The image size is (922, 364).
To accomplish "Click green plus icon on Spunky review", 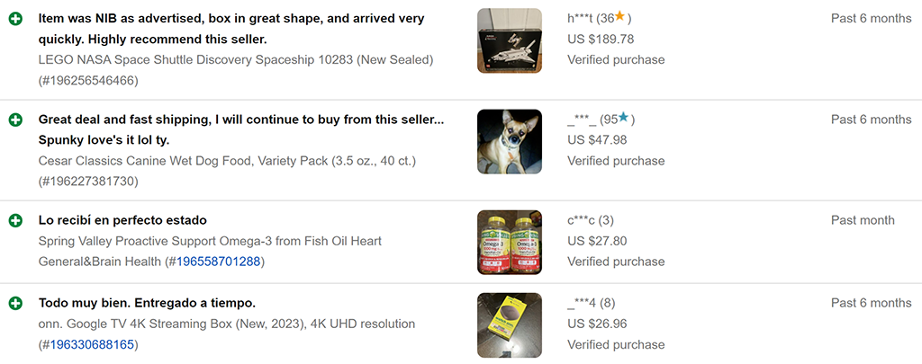I will [x=15, y=120].
